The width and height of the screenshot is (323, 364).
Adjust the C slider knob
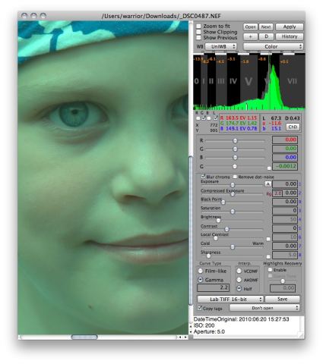(x=235, y=166)
